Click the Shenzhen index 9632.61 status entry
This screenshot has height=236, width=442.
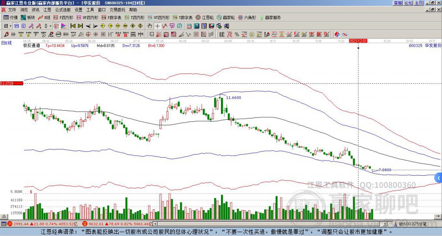coord(117,224)
